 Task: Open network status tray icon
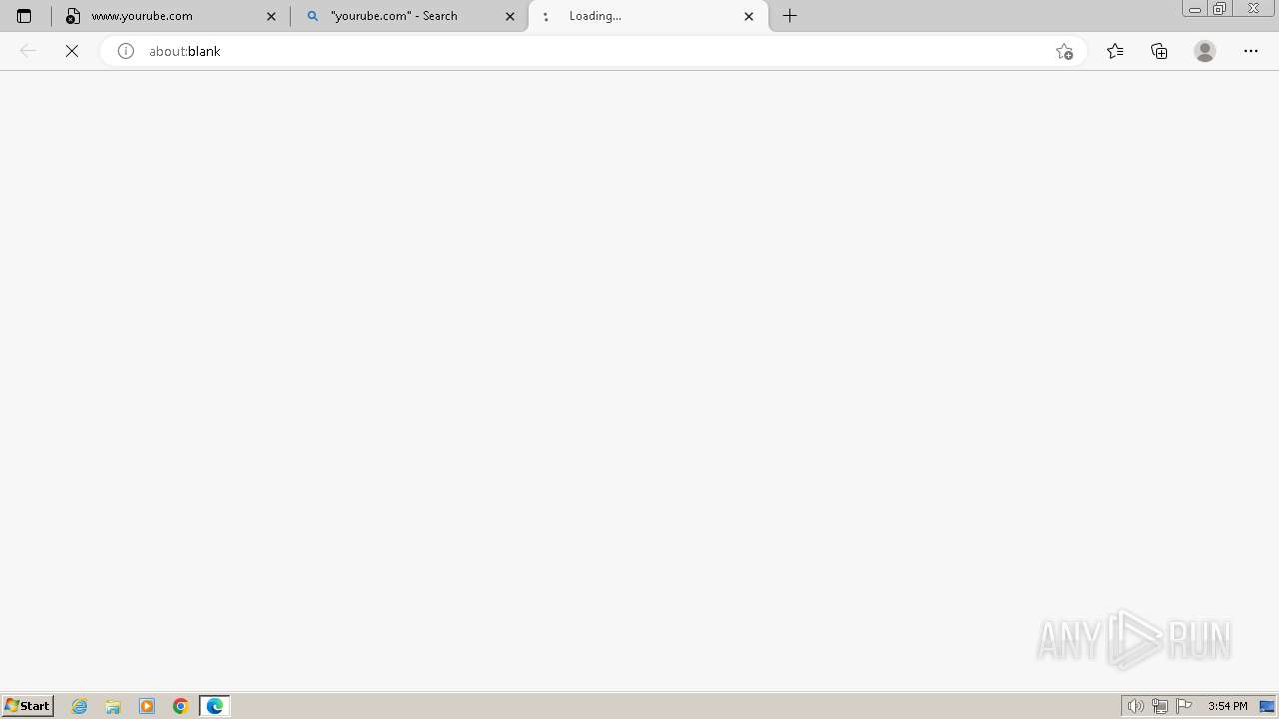1160,706
